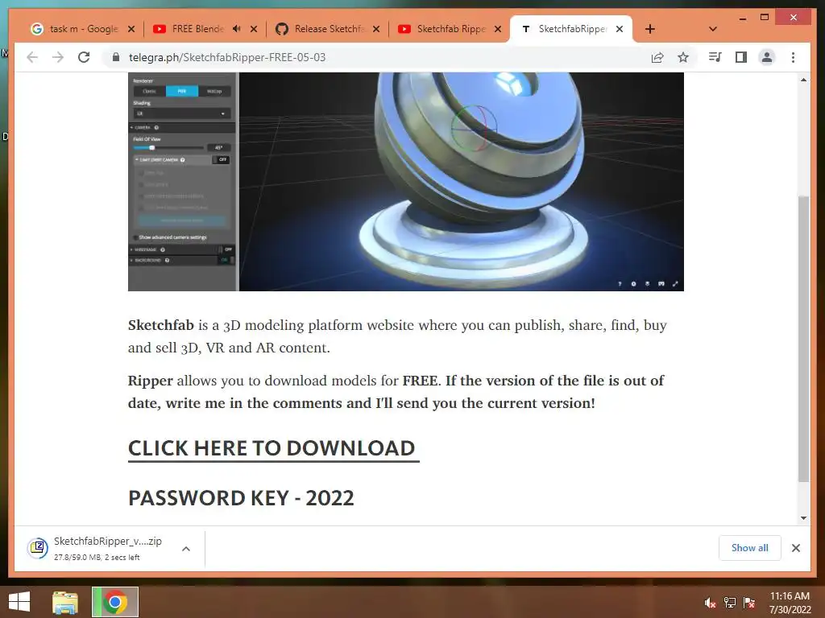Close the active SketchfabRipper tab
The width and height of the screenshot is (825, 618).
point(620,29)
